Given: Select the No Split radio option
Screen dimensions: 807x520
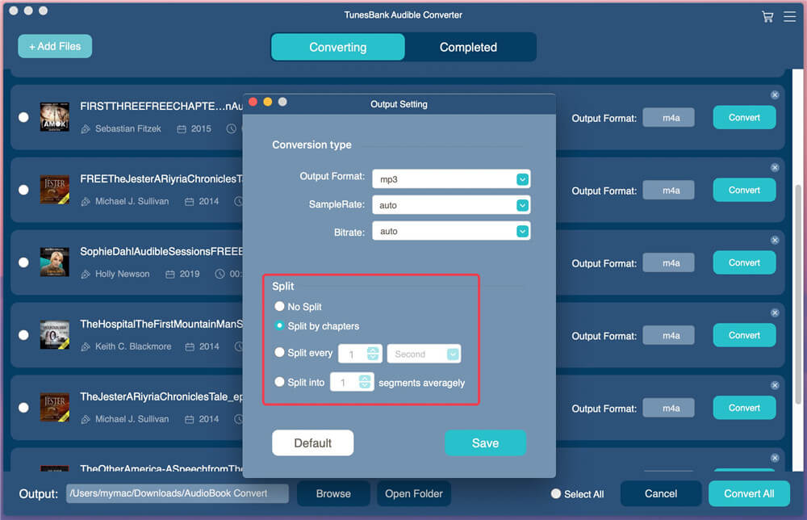Looking at the screenshot, I should (279, 307).
